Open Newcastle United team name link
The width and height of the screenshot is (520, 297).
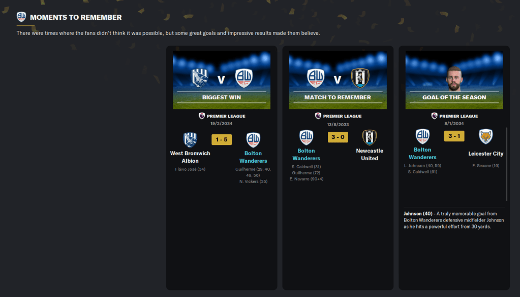pyautogui.click(x=370, y=155)
